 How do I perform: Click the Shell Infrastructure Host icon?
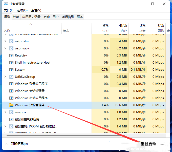[11, 63]
